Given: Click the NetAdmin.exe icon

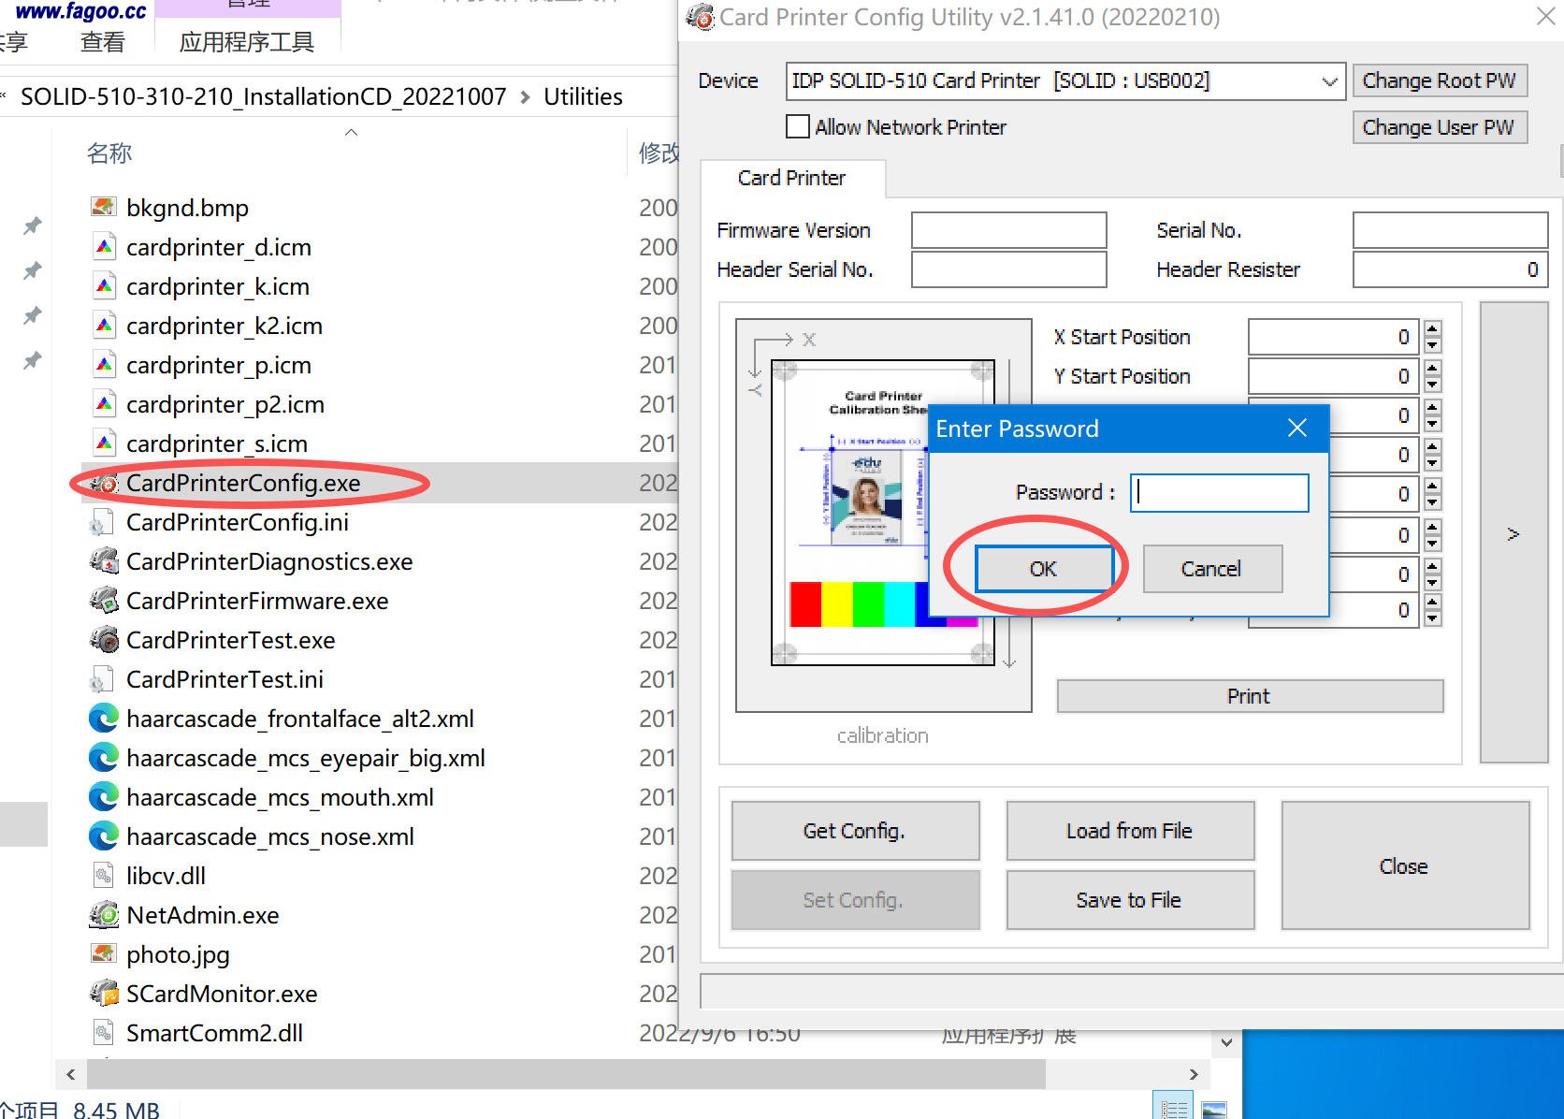Looking at the screenshot, I should tap(104, 916).
